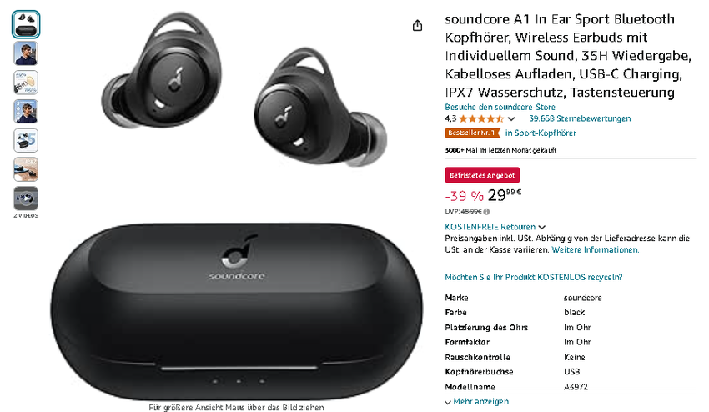Image resolution: width=709 pixels, height=412 pixels.
Task: Expand the star rating dropdown chevron
Action: coord(511,119)
